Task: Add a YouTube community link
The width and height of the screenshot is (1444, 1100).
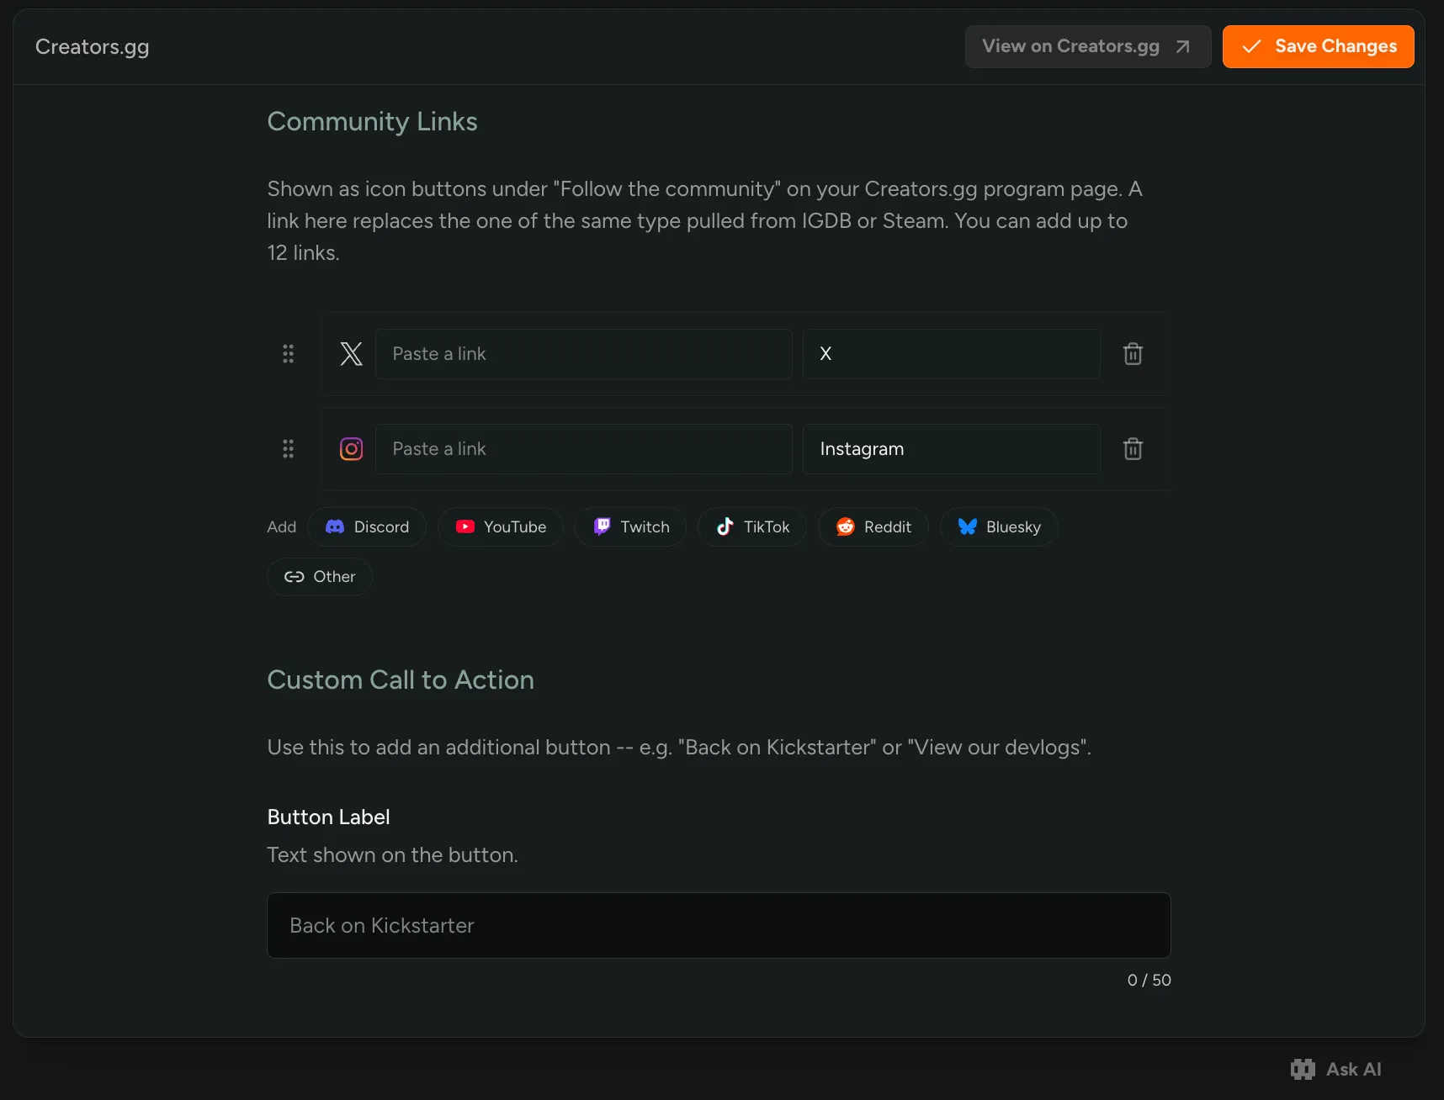Action: click(501, 527)
